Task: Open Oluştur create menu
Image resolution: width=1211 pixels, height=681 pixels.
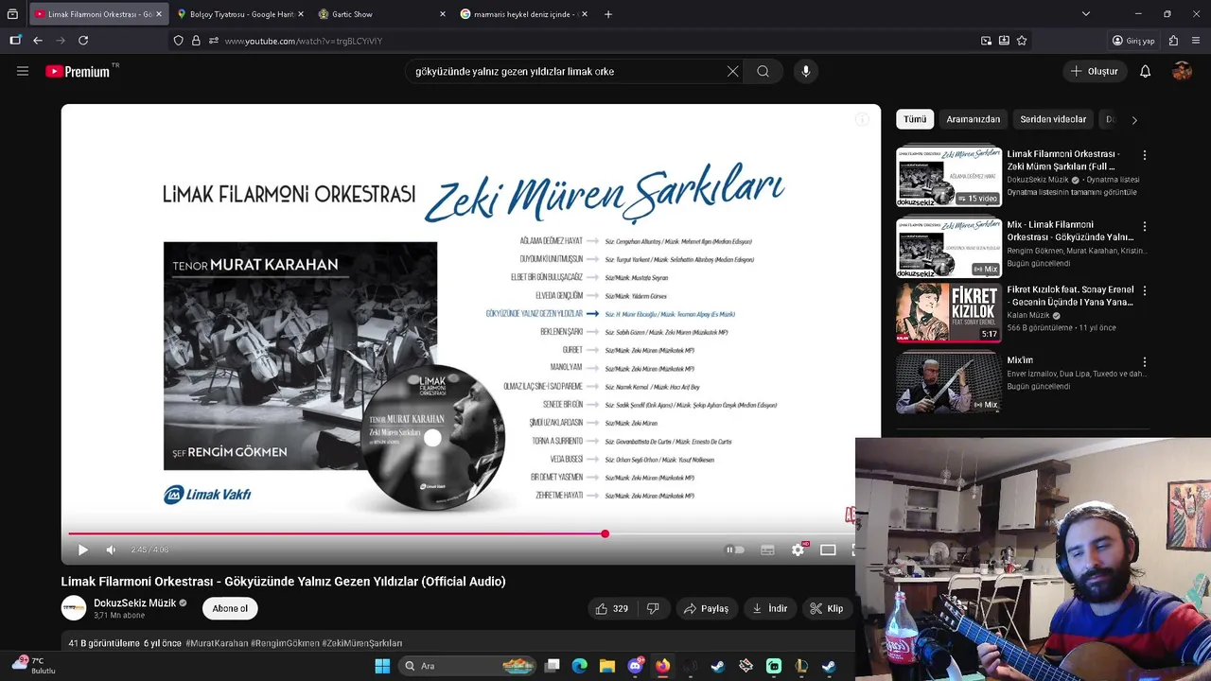Action: pyautogui.click(x=1095, y=71)
